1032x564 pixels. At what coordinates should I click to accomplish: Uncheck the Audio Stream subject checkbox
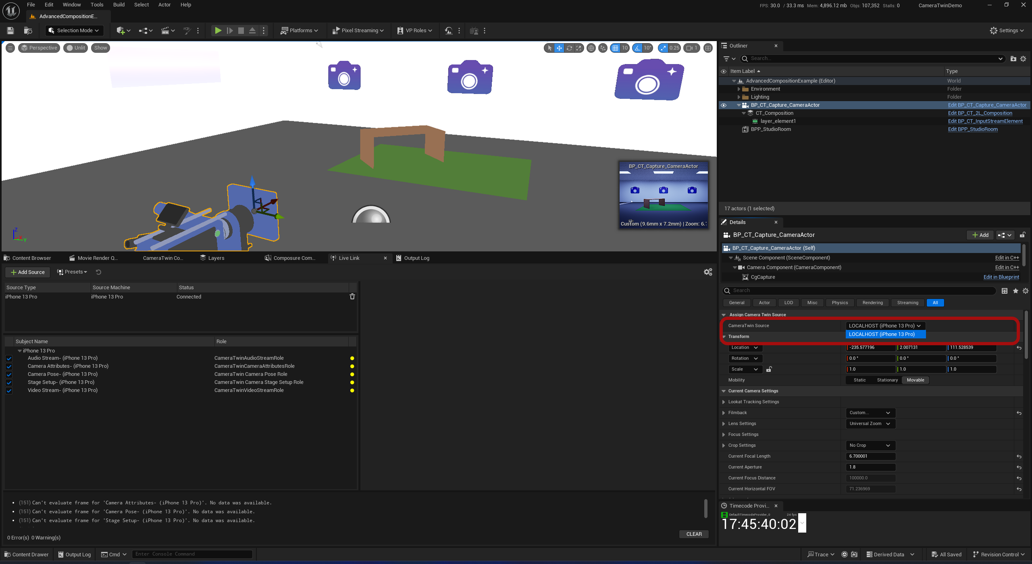[9, 358]
